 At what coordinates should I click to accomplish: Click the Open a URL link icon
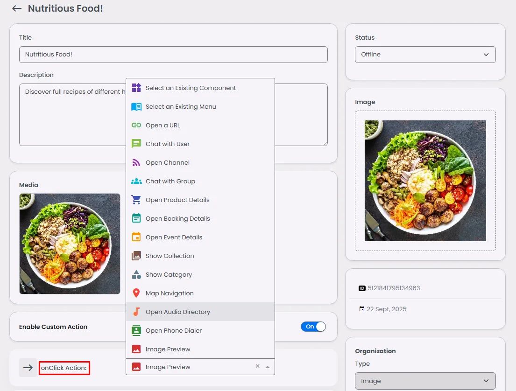136,125
